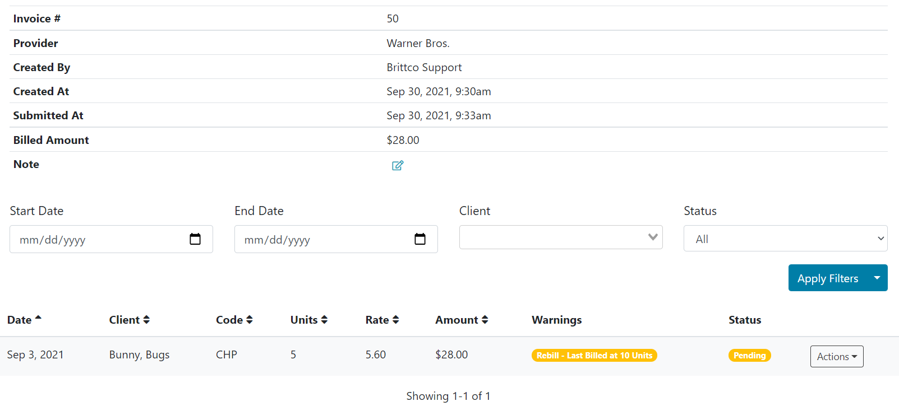Sort table by Date column arrow
Image resolution: width=899 pixels, height=420 pixels.
[x=38, y=318]
